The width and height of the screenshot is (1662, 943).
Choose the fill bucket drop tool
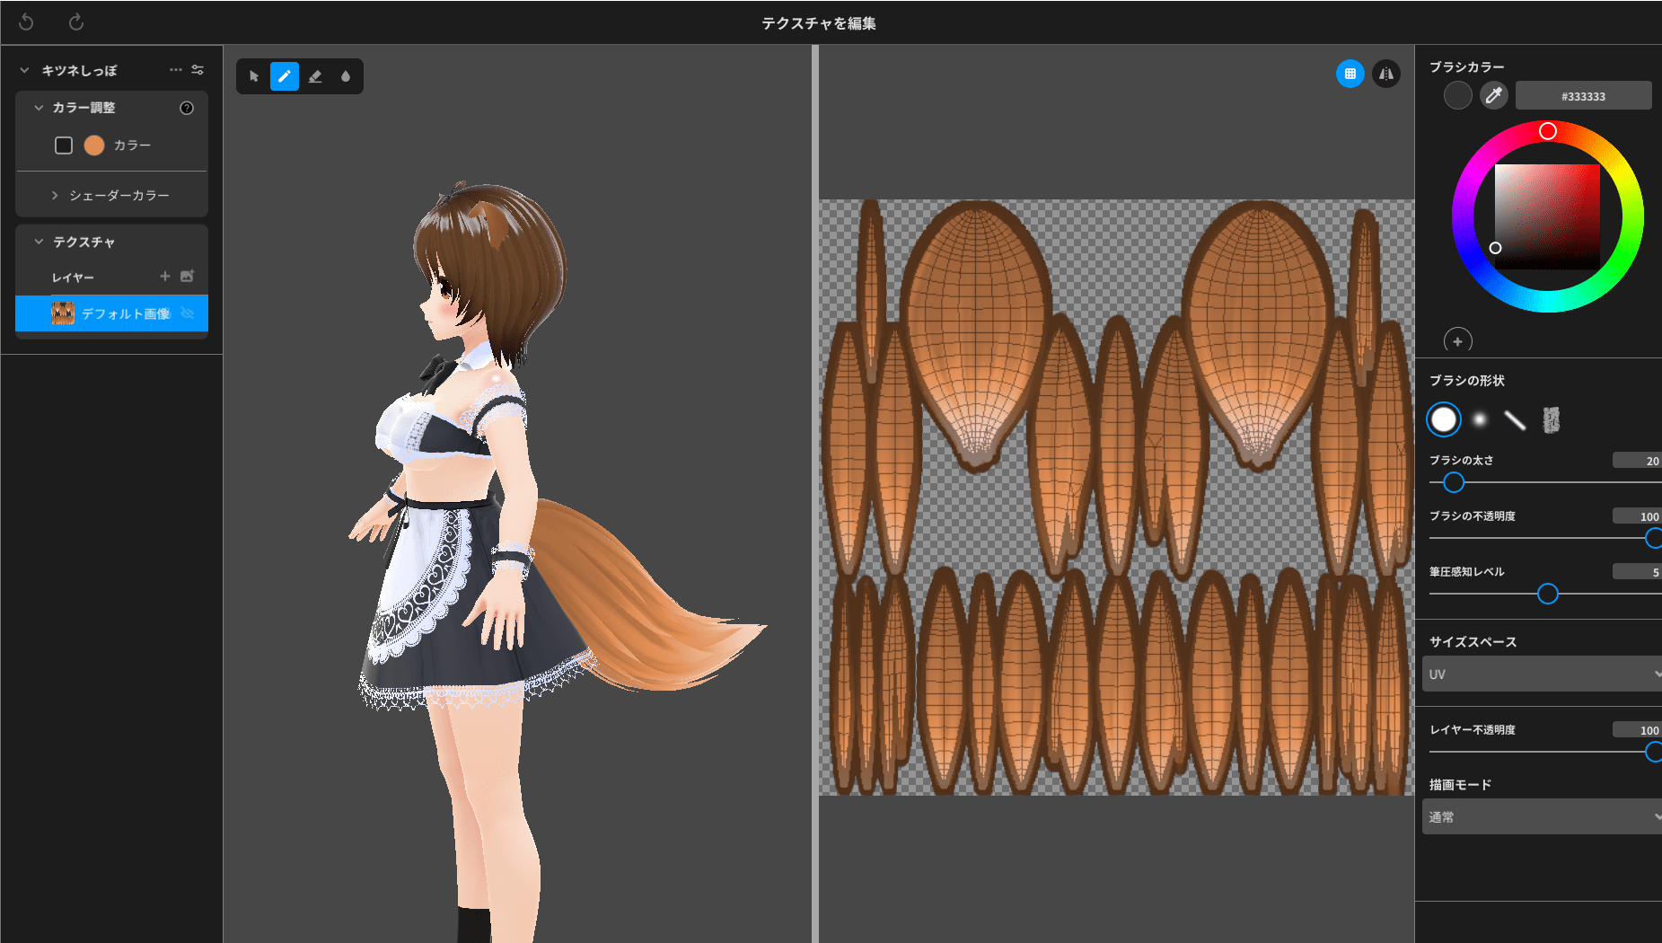[x=346, y=76]
